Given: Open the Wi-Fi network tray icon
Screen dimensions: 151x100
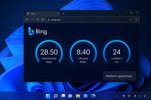Looking at the screenshot, I should (124, 96).
